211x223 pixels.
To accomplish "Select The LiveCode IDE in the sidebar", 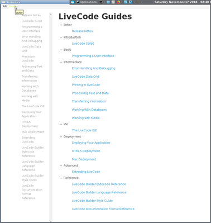I will click(33, 106).
